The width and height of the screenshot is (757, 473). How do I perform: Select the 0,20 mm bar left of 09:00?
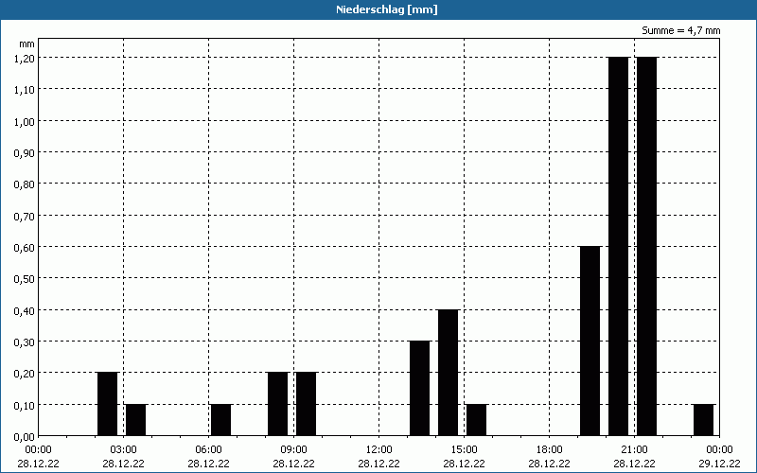277,404
